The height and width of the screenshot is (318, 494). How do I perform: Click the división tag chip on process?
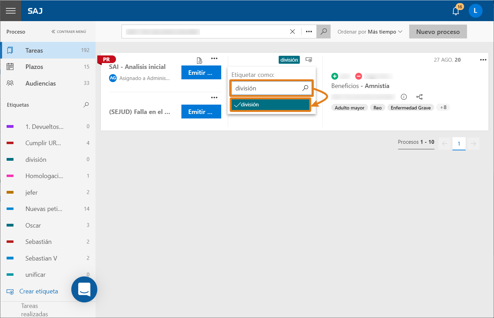[x=289, y=60]
